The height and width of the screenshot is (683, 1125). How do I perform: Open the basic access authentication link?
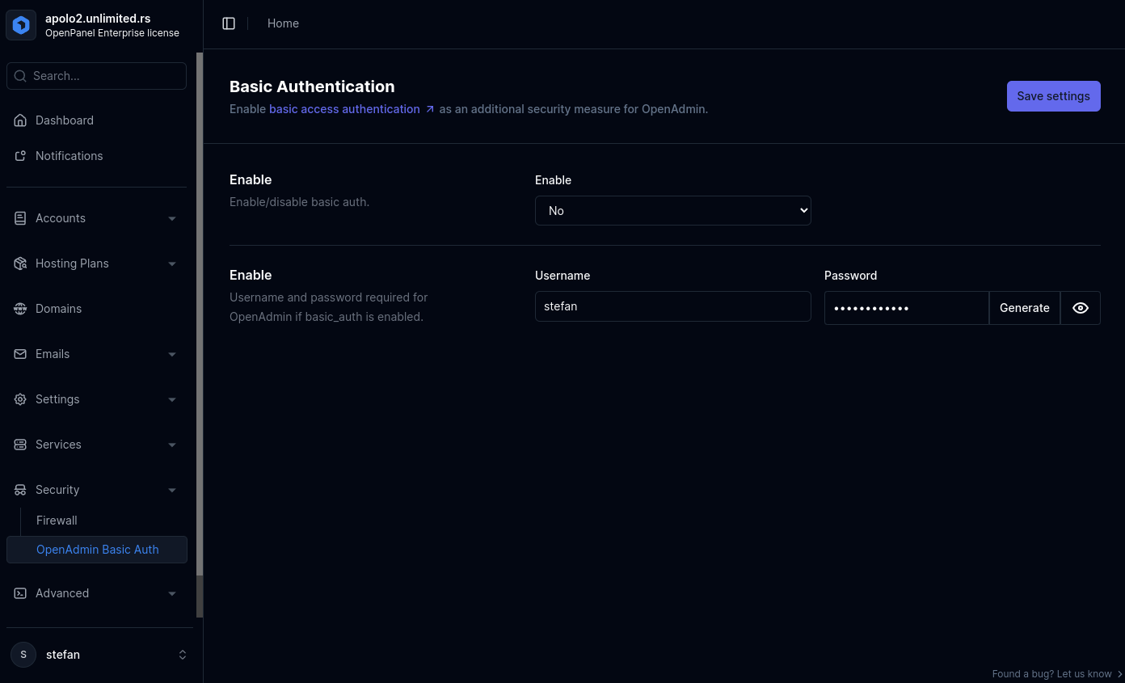point(345,109)
